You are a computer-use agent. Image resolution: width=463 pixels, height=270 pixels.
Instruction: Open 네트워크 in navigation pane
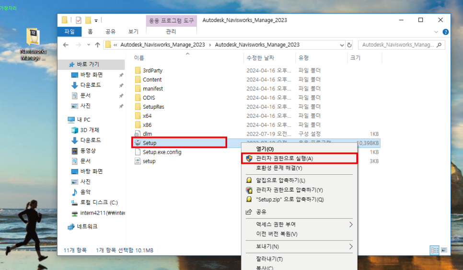click(x=82, y=226)
